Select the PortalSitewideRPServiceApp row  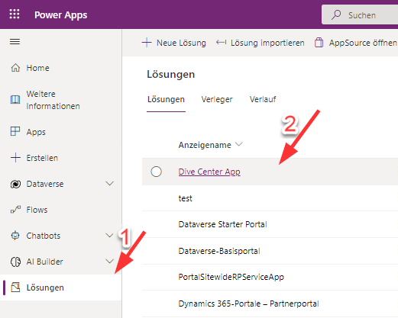270,277
